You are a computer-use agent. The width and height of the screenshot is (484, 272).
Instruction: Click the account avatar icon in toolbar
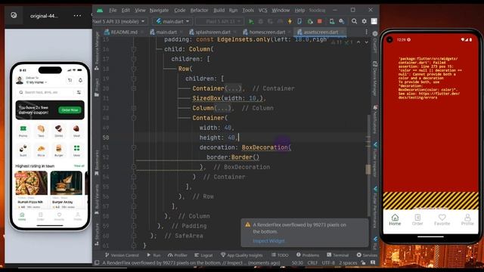pyautogui.click(x=374, y=21)
